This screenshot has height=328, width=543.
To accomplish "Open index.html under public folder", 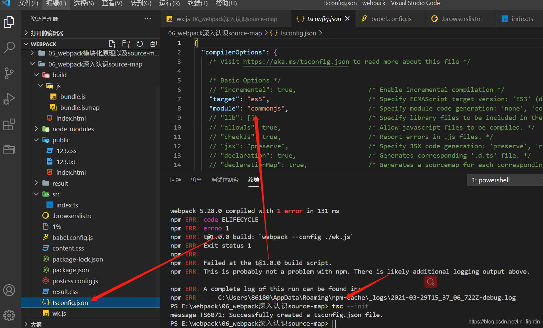I will tap(71, 172).
